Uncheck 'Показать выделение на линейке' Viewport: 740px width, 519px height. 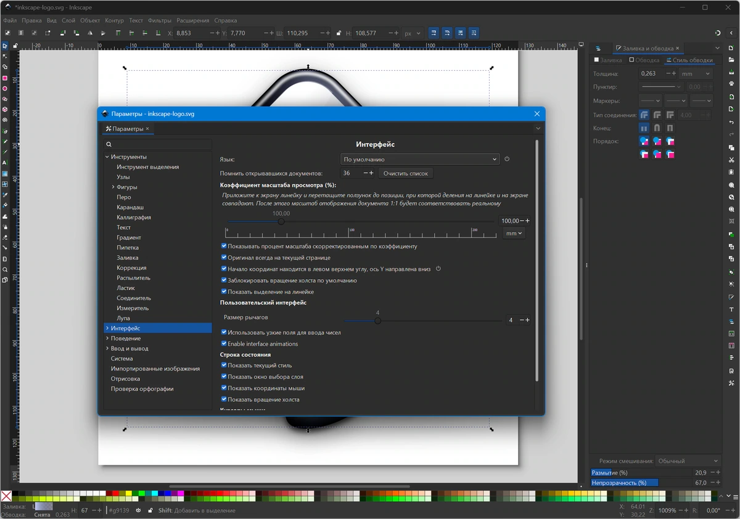point(224,292)
